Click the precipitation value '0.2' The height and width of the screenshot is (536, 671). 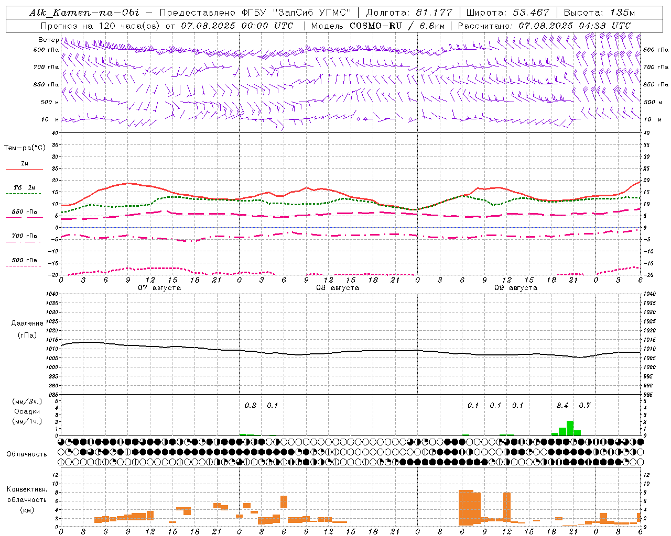[251, 406]
